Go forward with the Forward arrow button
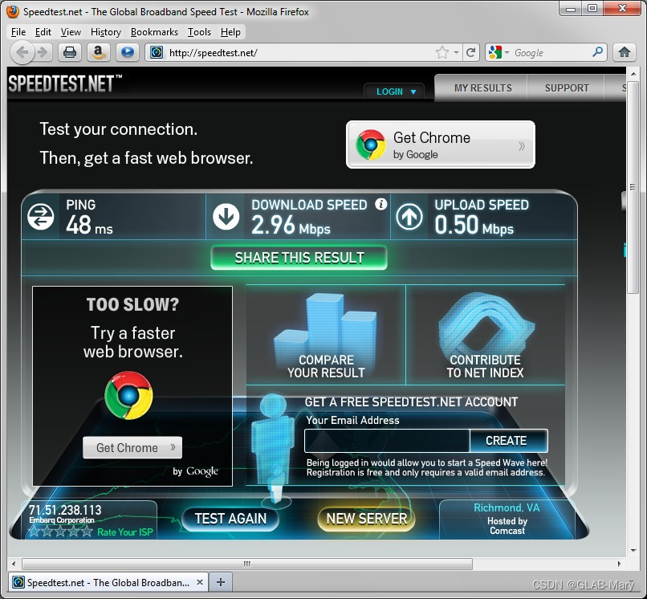Image resolution: width=647 pixels, height=599 pixels. 42,52
